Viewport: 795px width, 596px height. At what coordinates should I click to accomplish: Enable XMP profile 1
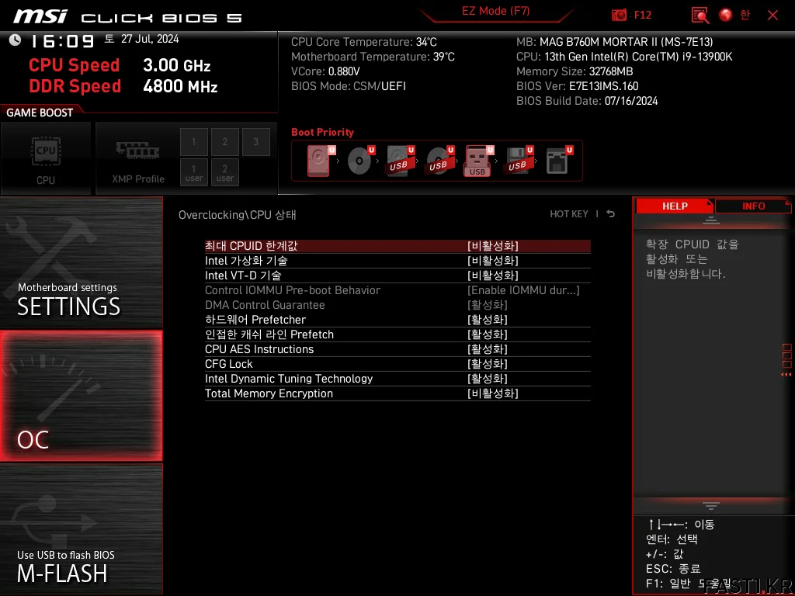[x=193, y=142]
